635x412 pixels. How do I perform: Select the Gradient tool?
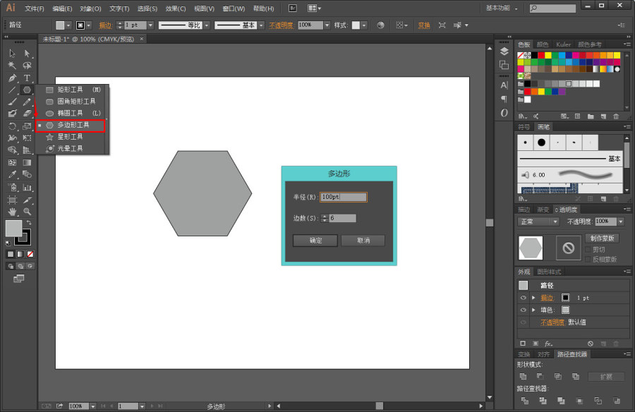[x=27, y=162]
